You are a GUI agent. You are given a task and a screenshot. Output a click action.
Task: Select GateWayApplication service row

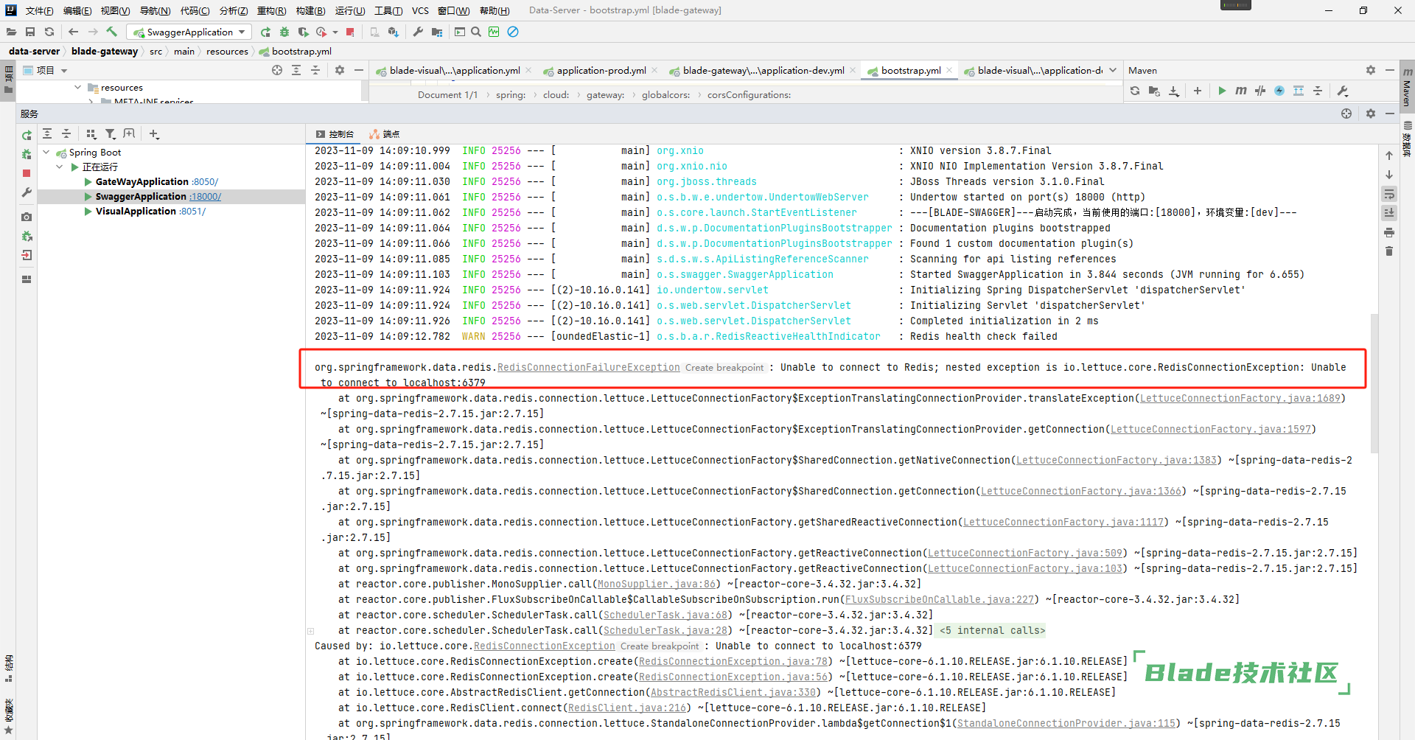tap(171, 182)
